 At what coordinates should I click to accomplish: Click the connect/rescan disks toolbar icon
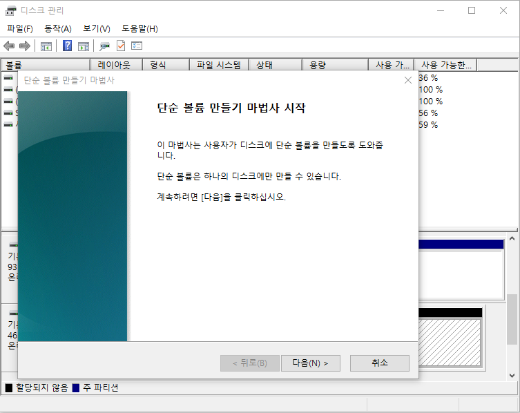[104, 46]
